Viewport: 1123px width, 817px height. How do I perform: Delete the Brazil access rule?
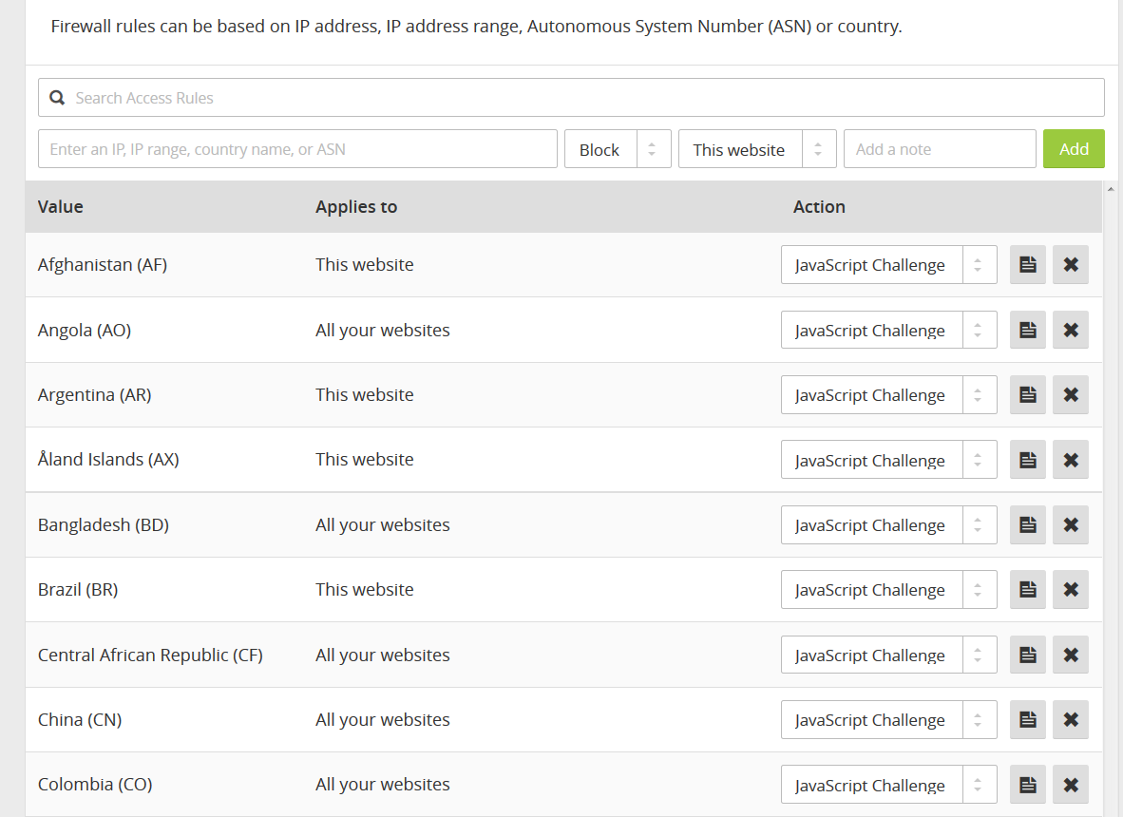click(x=1071, y=590)
